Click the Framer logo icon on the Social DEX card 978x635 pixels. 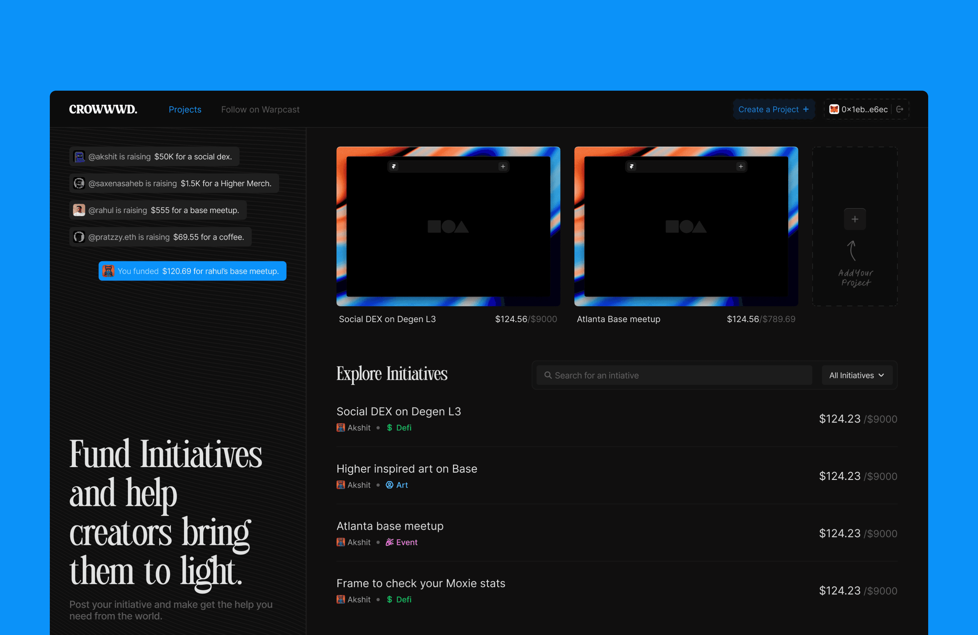[394, 166]
